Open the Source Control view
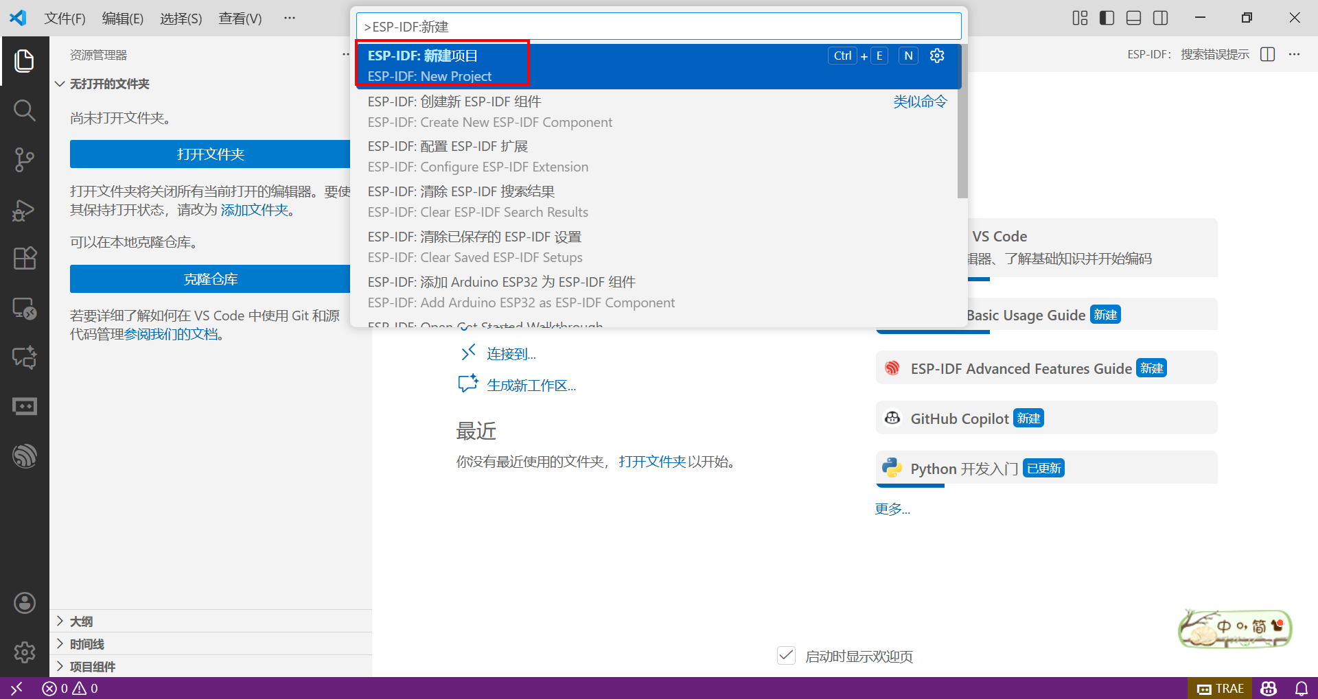The width and height of the screenshot is (1318, 699). click(x=25, y=160)
